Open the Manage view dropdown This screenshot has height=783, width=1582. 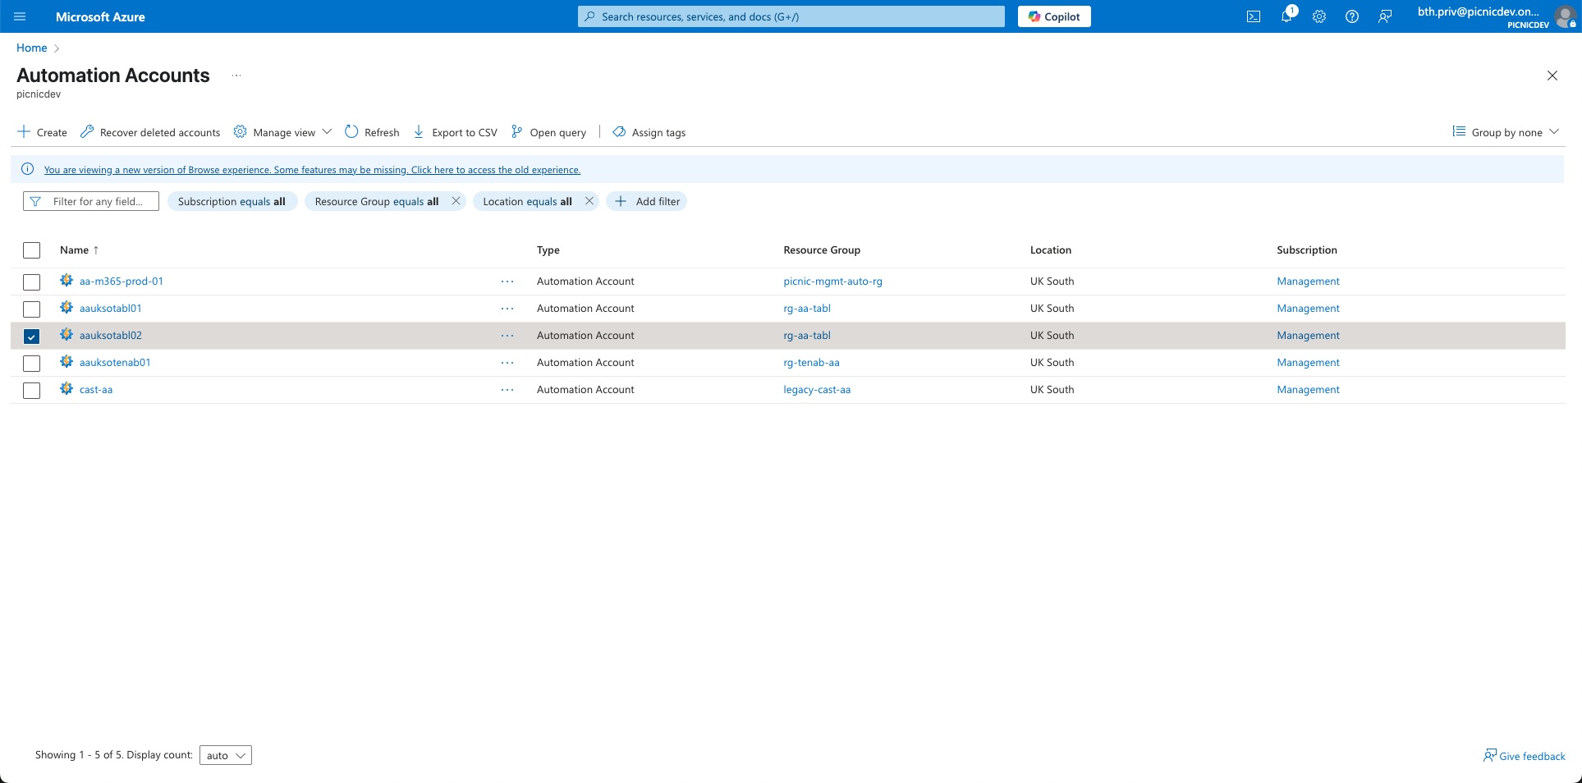tap(282, 132)
